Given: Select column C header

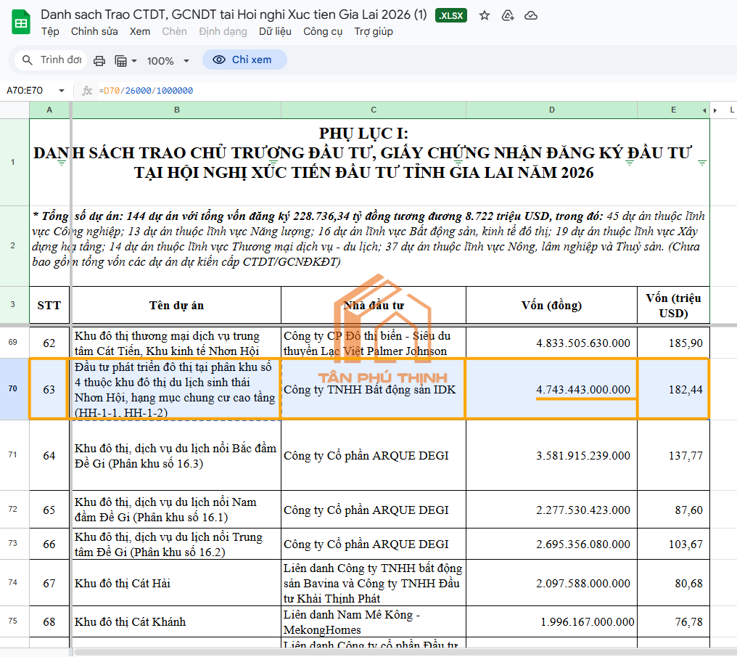Looking at the screenshot, I should click(x=373, y=110).
